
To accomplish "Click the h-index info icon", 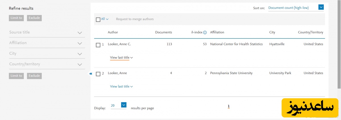I will (x=205, y=32).
